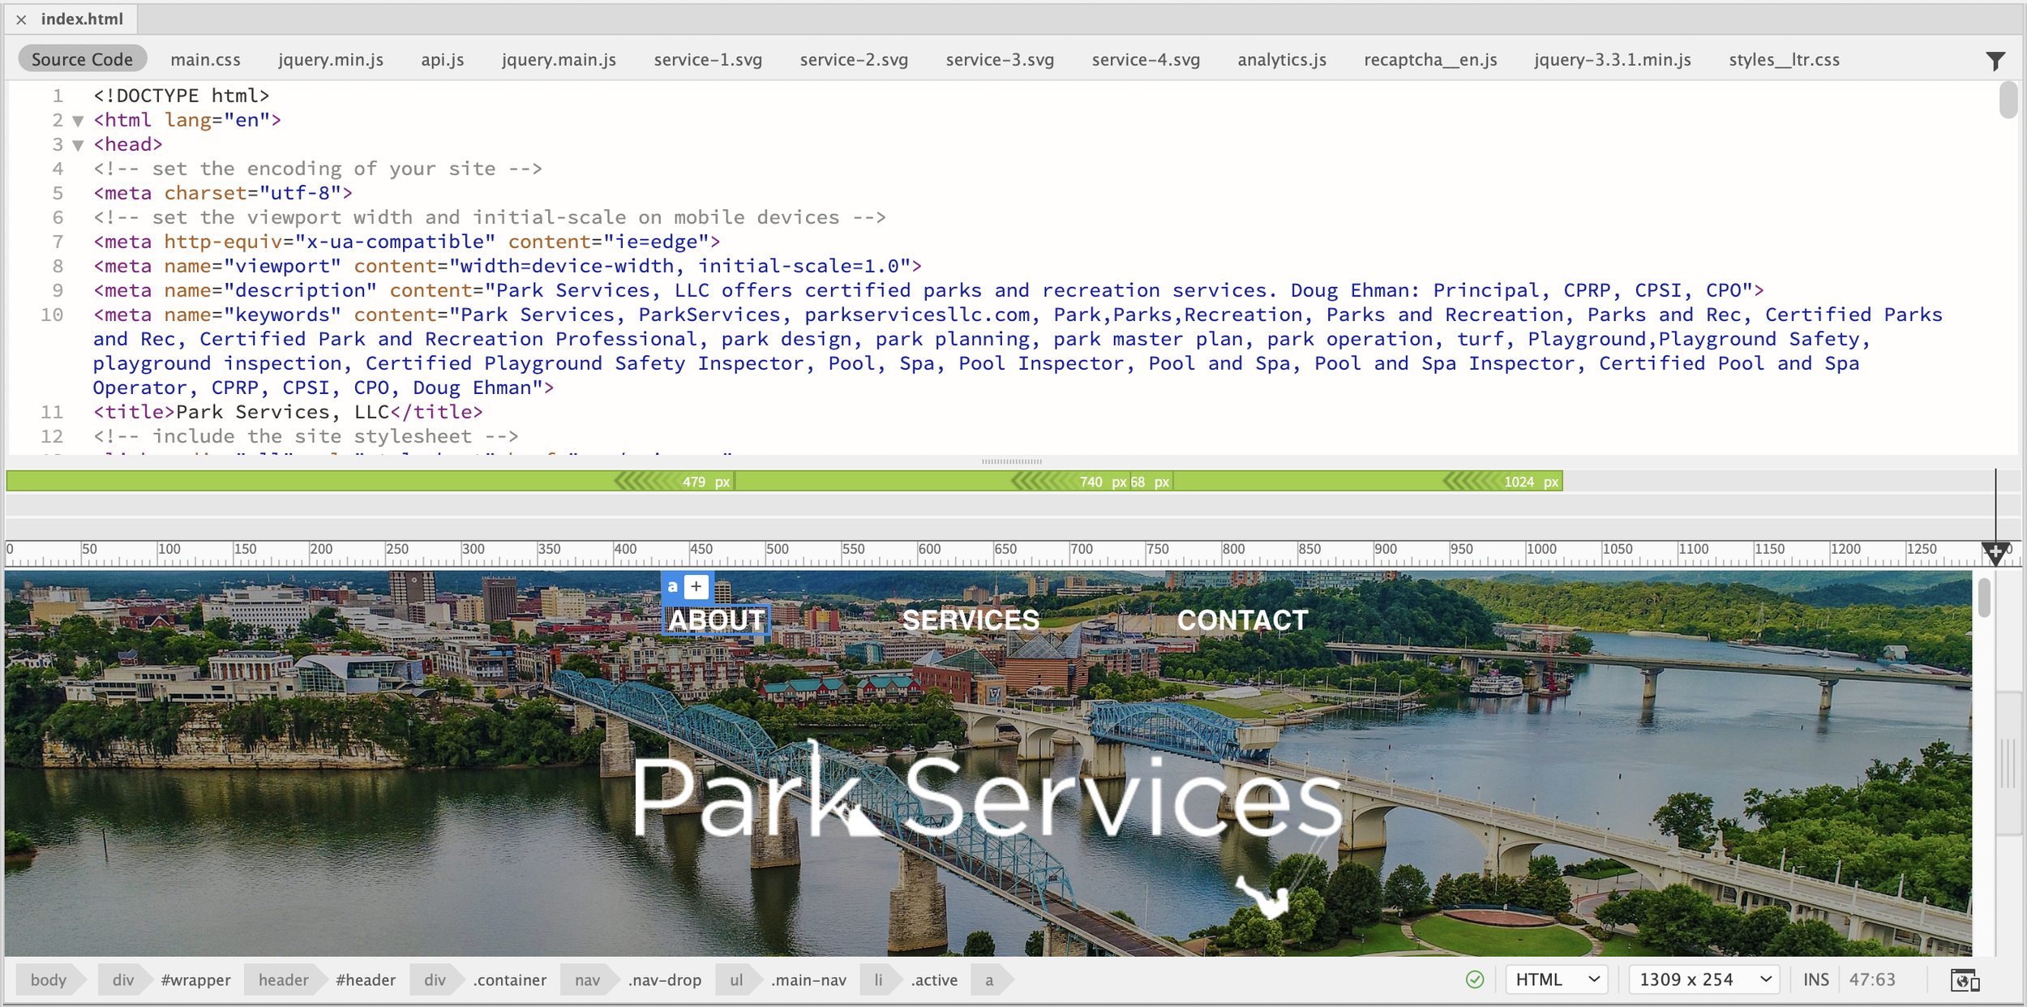
Task: Click the Live View vertical scrollbar thumb
Action: (x=1983, y=598)
